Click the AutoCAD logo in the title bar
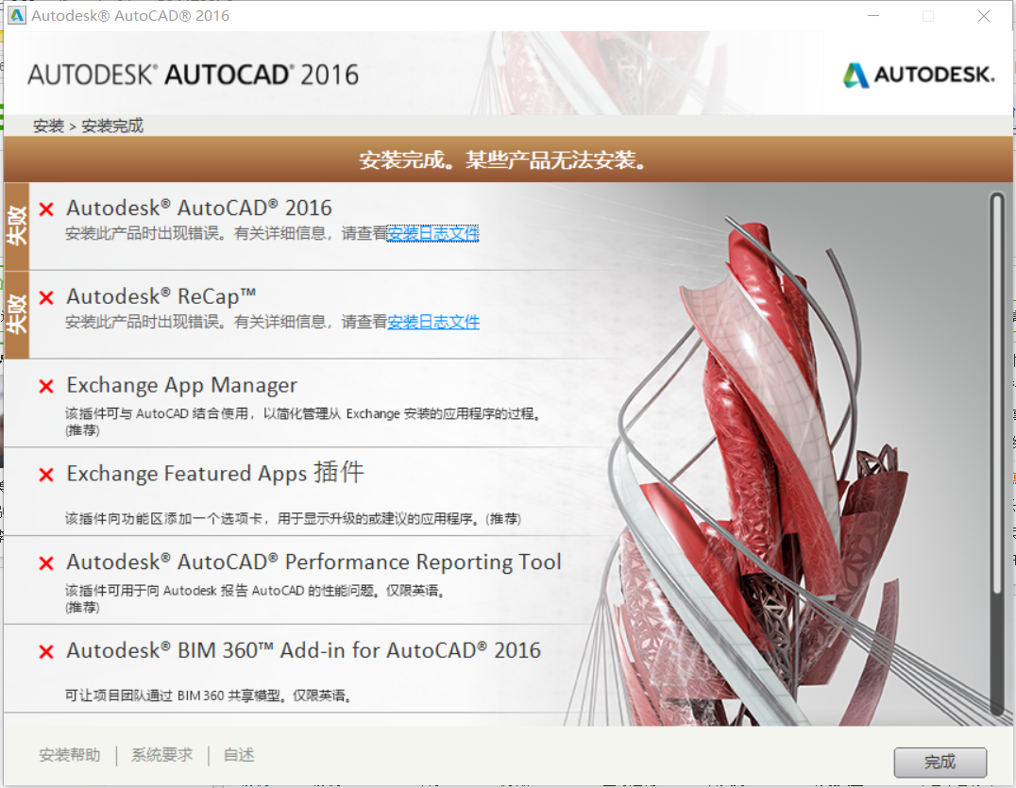Viewport: 1016px width, 788px height. [x=15, y=15]
